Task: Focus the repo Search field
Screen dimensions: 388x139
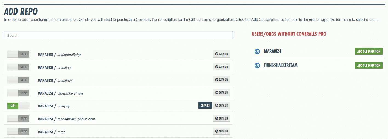Action: [x=118, y=35]
